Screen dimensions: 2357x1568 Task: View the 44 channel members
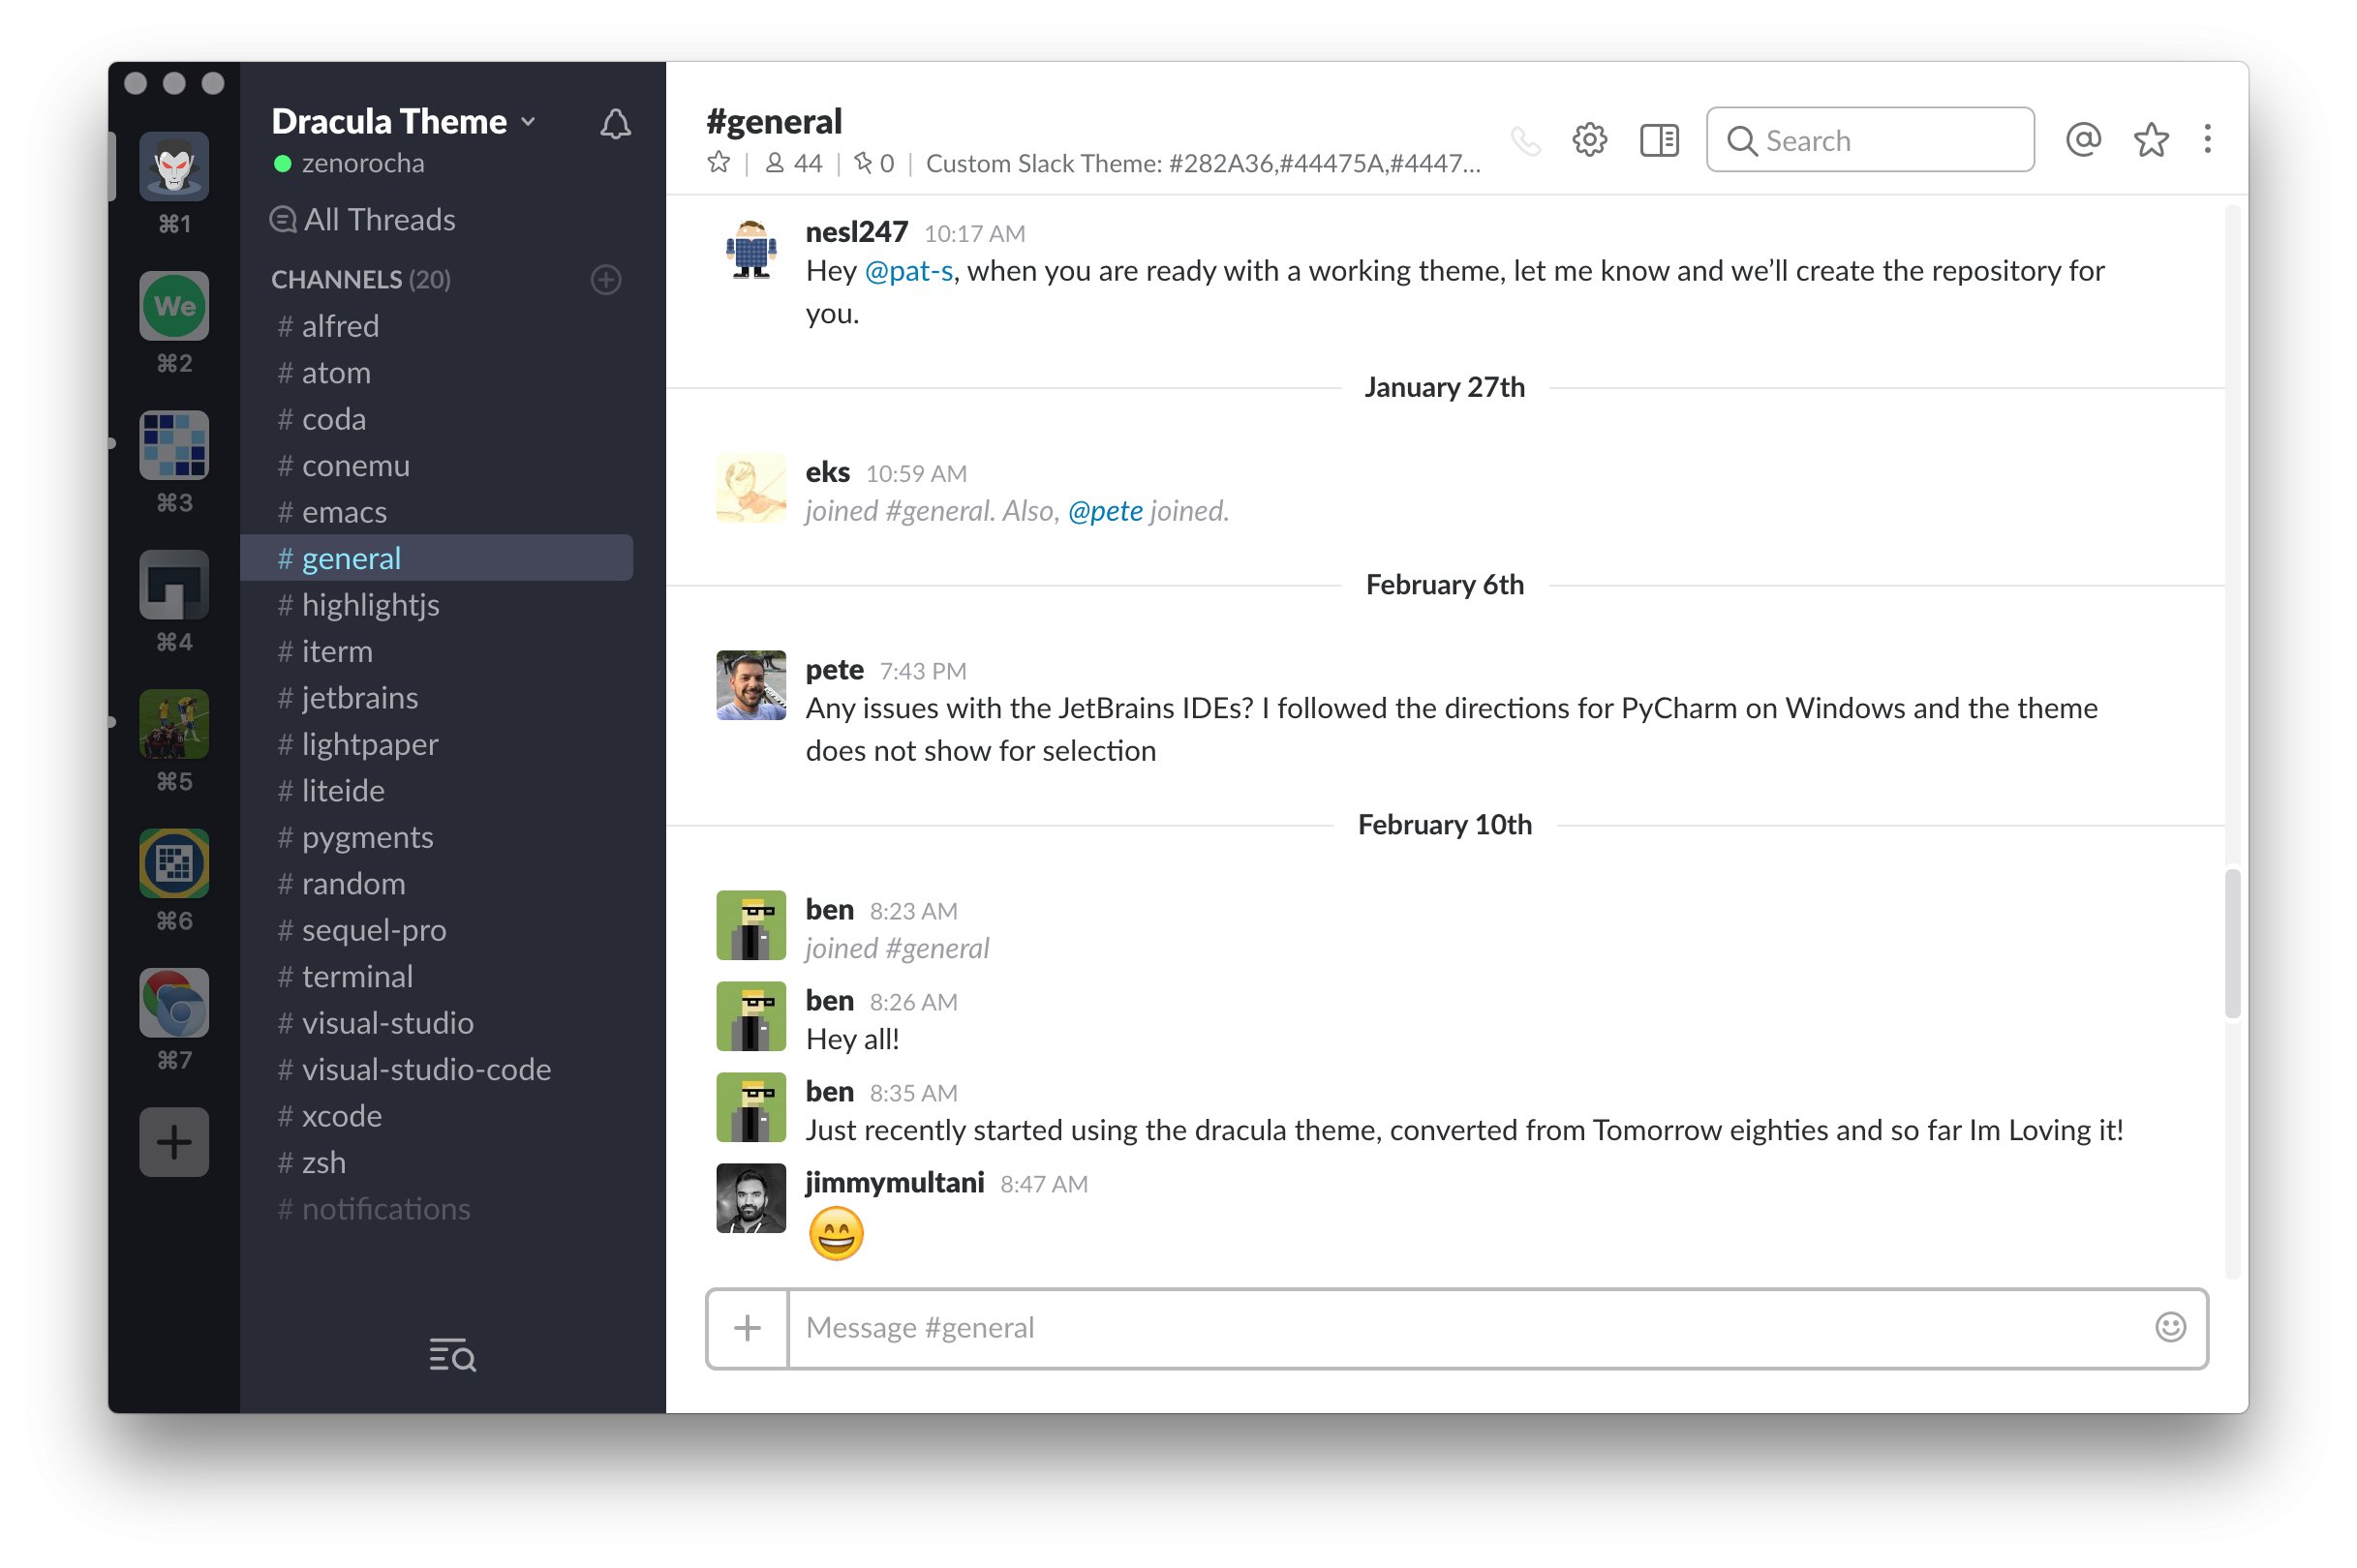793,163
